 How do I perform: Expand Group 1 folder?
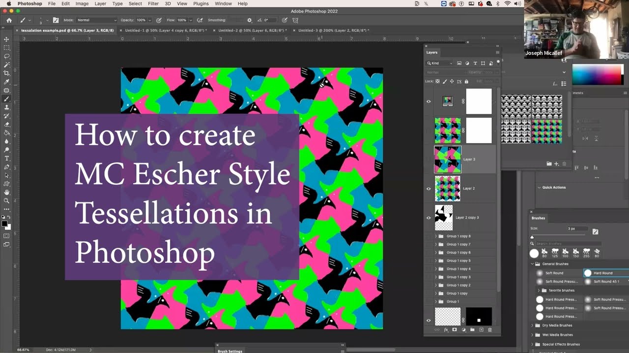click(435, 302)
